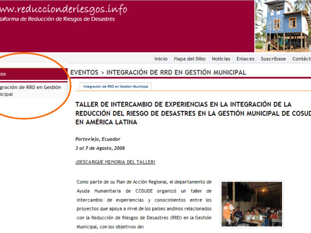The image size is (311, 233).
Task: Click the blue stilt house banner image
Action: click(x=283, y=26)
